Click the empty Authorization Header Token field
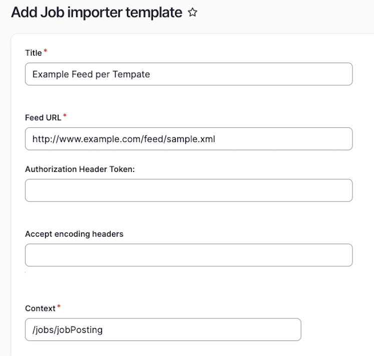The height and width of the screenshot is (356, 374). coord(189,191)
